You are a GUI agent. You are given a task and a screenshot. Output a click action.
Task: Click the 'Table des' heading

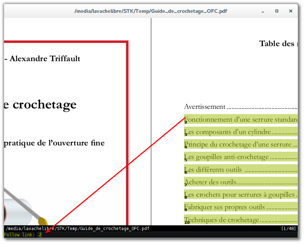coord(277,44)
